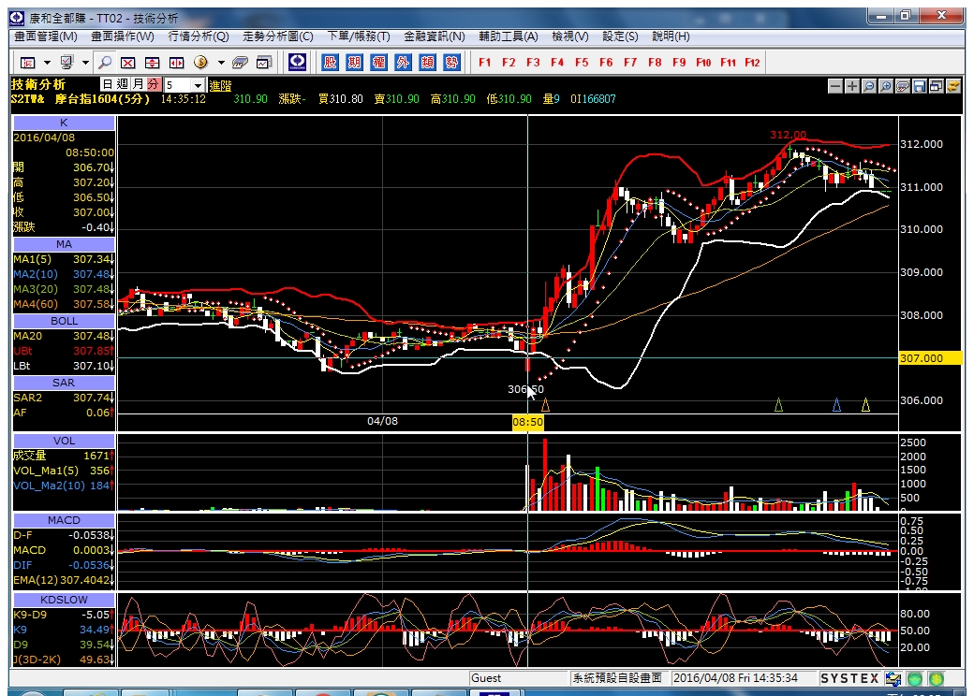974x696 pixels.
Task: Click the plus button in chart tools
Action: (x=852, y=86)
